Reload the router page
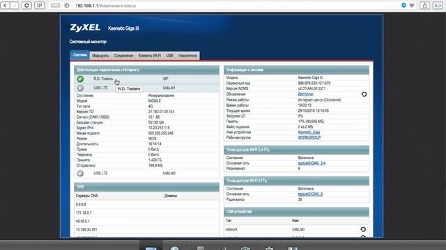Screen dimensions: 446x250 26,6
